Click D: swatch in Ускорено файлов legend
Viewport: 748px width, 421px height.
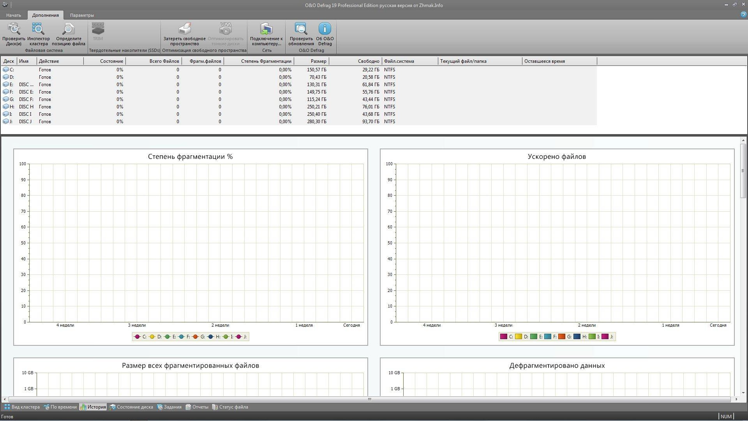518,337
